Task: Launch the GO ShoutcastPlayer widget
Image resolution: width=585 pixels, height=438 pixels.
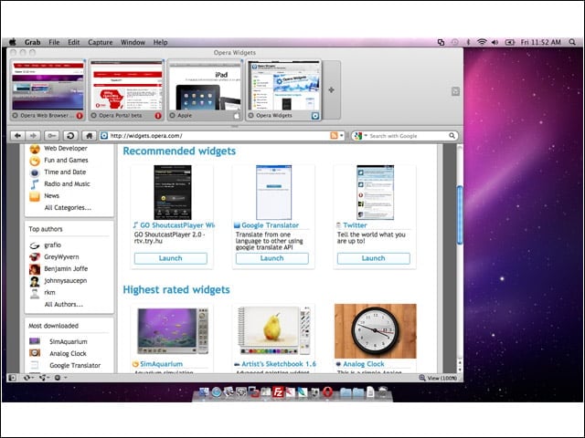Action: [x=171, y=258]
